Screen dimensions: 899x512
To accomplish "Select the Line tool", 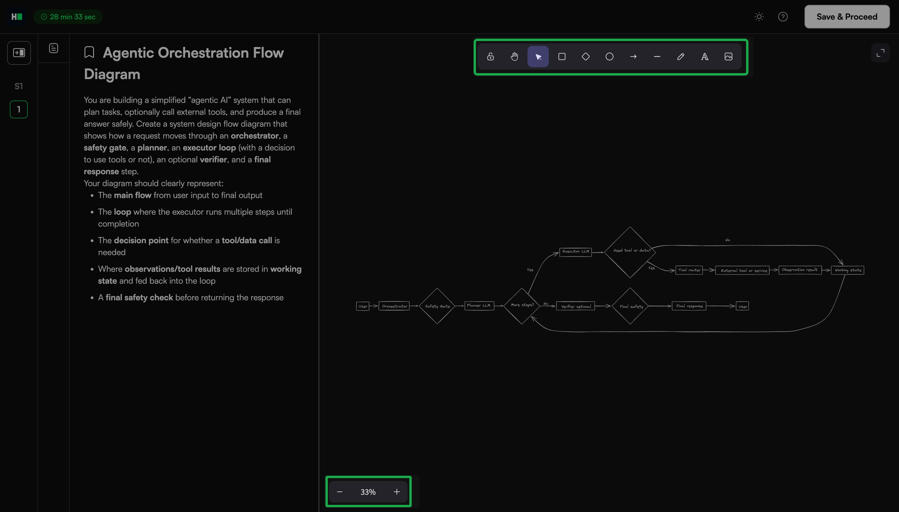I will tap(657, 56).
